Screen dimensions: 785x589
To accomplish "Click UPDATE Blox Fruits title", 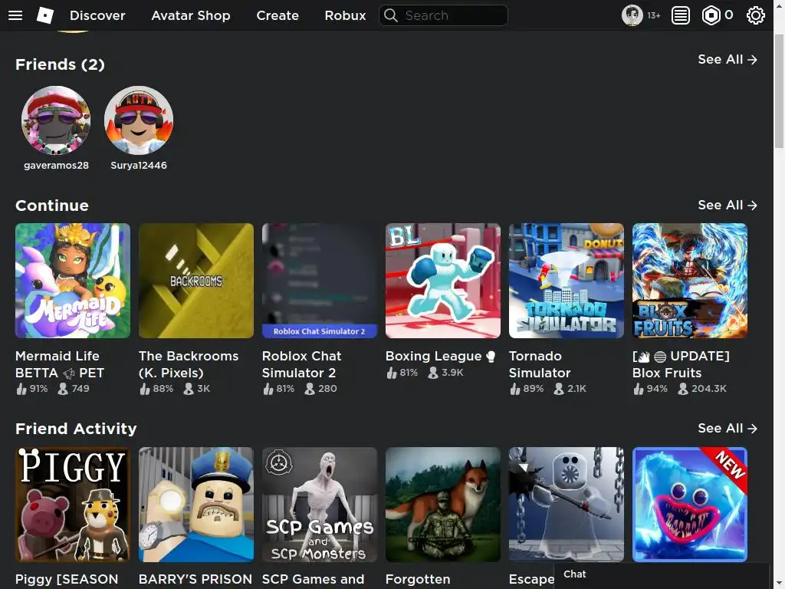I will 681,364.
